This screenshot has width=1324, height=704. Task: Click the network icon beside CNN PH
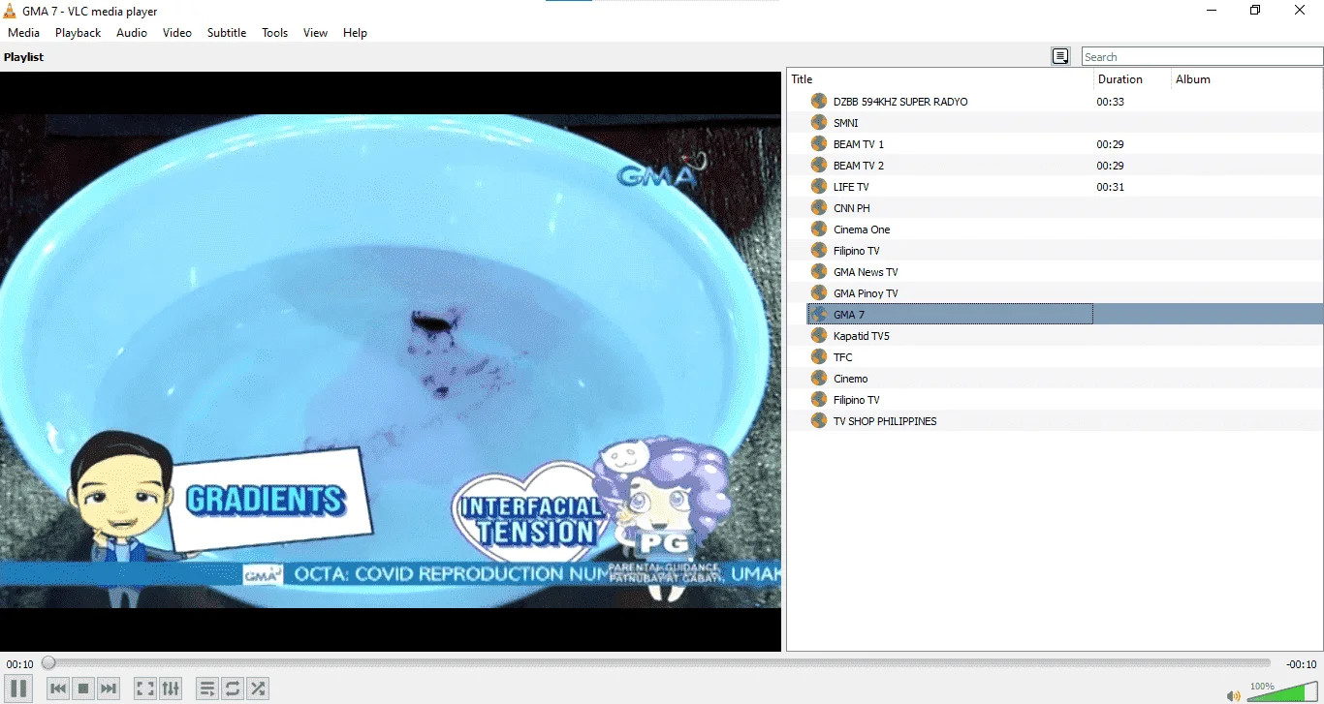[819, 208]
